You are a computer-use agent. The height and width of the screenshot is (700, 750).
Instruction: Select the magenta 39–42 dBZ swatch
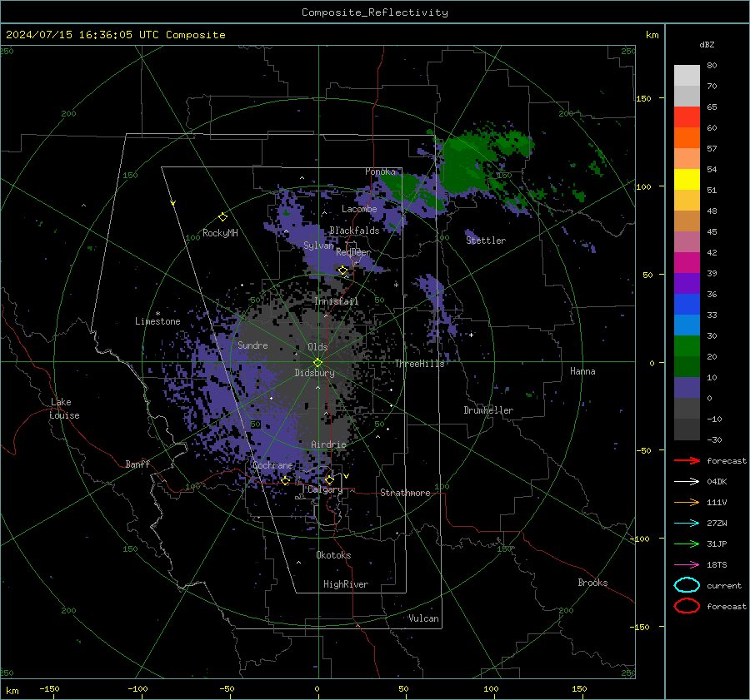687,263
